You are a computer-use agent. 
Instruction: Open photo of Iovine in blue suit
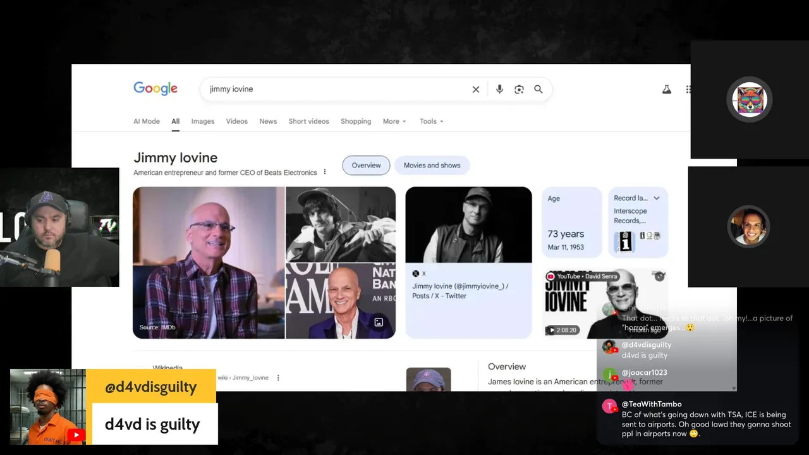(x=341, y=301)
